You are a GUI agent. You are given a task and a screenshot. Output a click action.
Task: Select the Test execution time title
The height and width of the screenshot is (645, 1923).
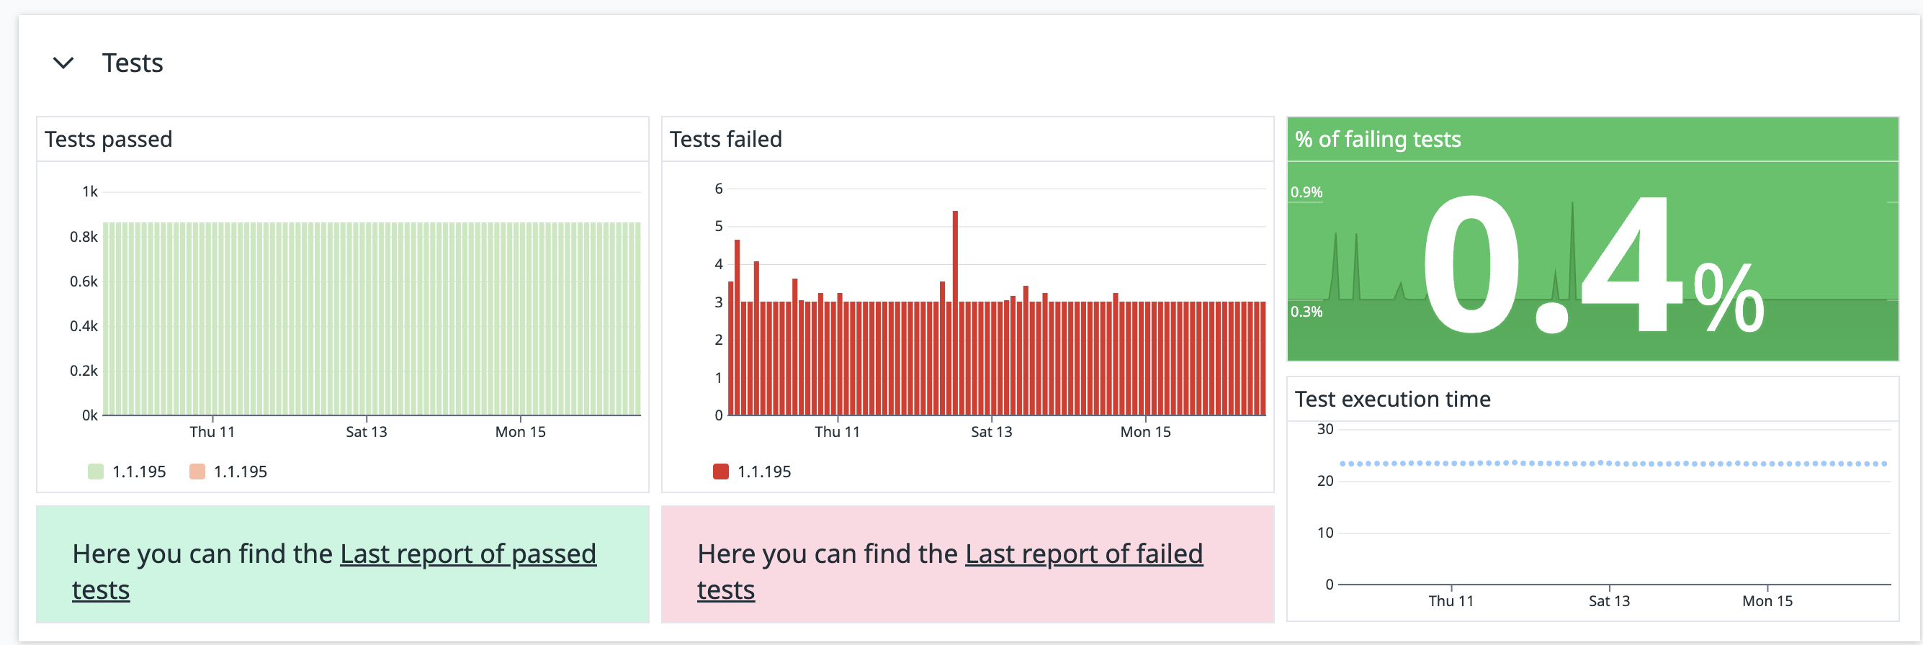coord(1392,399)
